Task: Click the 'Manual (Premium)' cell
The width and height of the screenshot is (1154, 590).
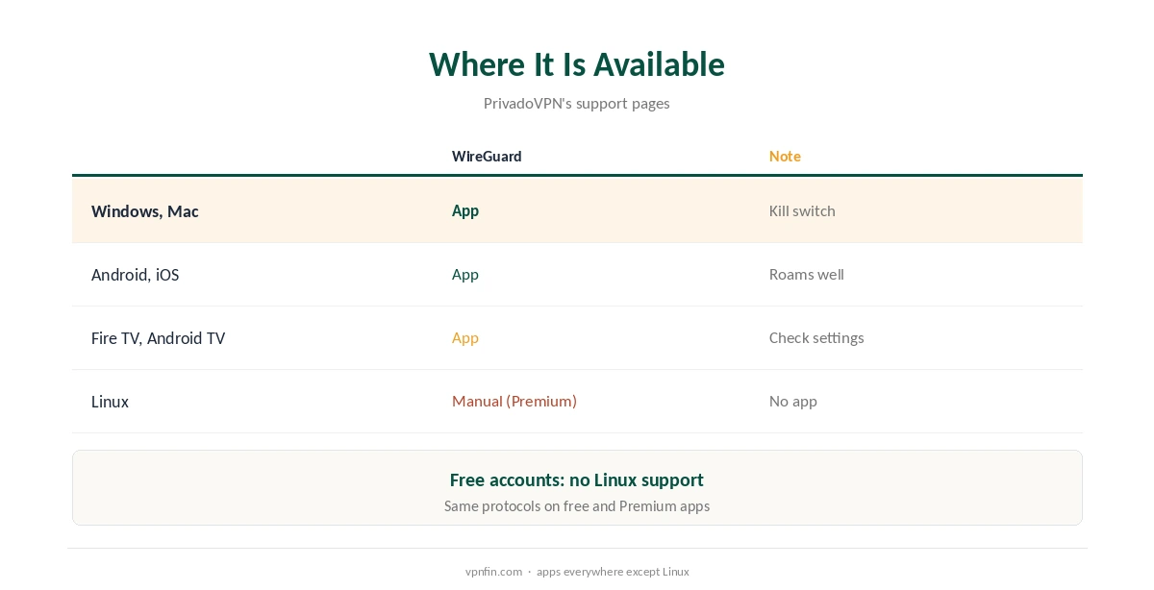Action: [x=514, y=401]
